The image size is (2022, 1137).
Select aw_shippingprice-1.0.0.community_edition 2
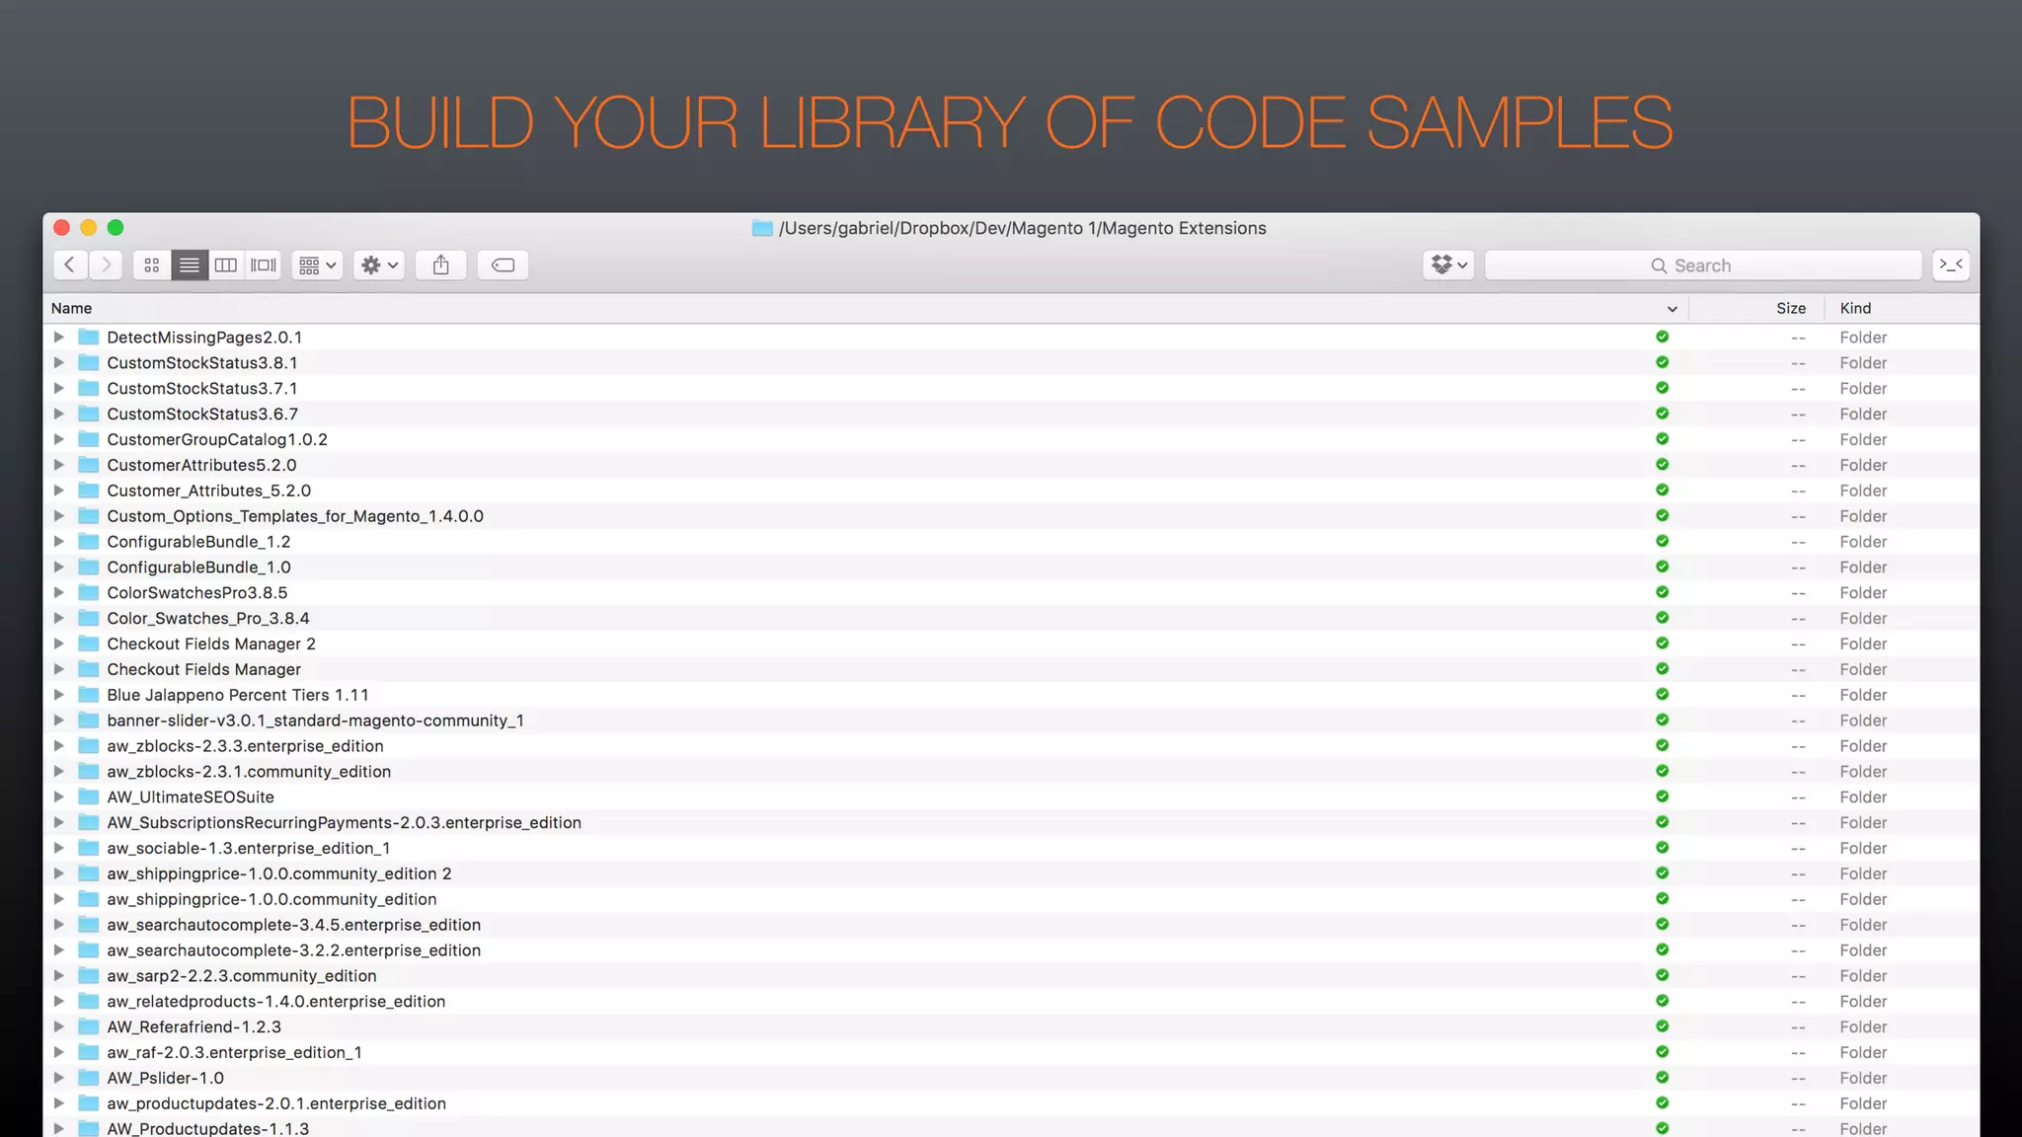pos(279,873)
